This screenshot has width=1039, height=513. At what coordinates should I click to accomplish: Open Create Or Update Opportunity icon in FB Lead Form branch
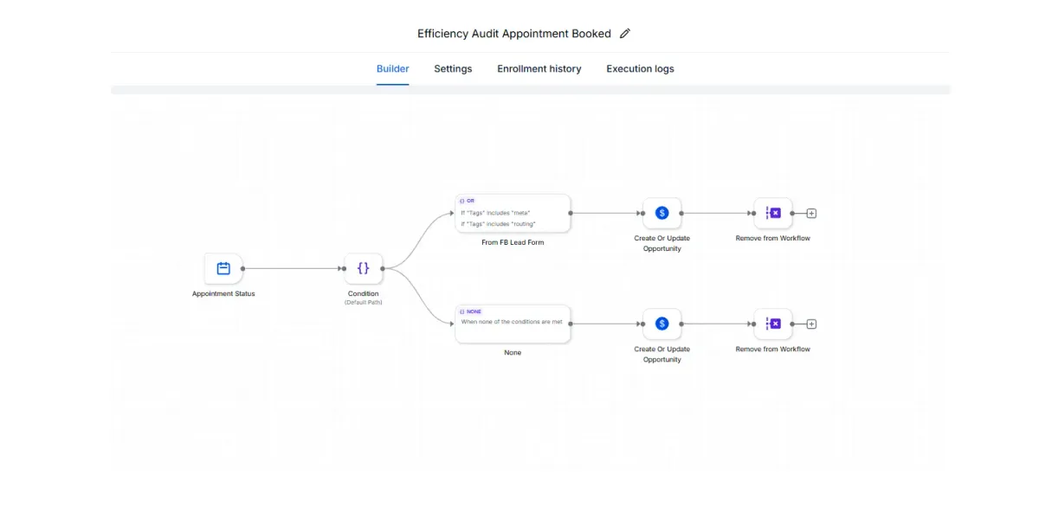[661, 213]
